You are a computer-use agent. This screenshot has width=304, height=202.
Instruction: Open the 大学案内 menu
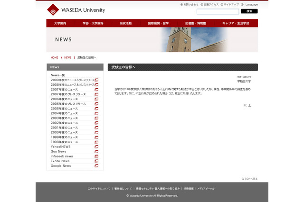60,23
